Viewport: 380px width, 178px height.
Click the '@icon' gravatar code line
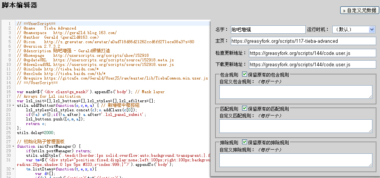coord(105,42)
